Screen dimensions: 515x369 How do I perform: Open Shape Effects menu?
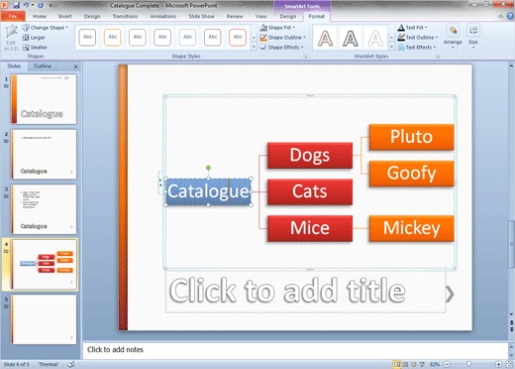pyautogui.click(x=281, y=48)
